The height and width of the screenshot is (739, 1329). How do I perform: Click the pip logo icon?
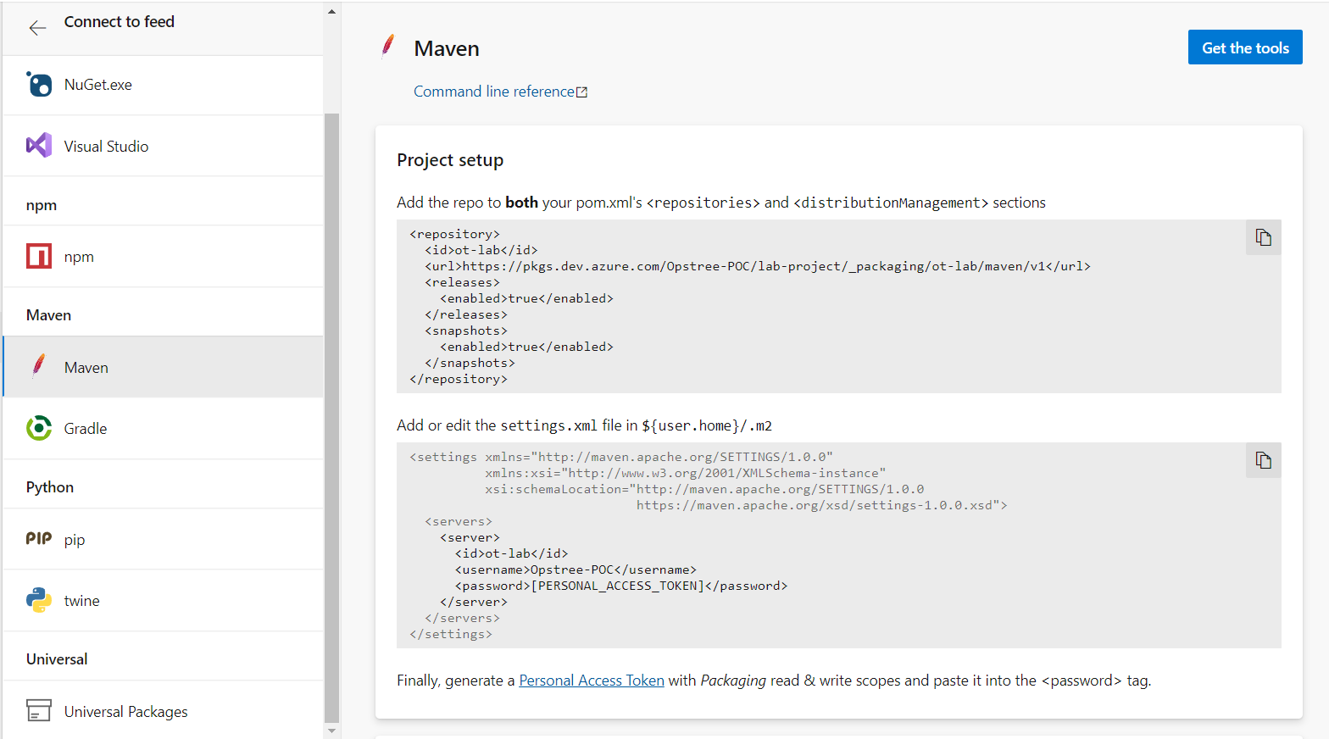(39, 538)
